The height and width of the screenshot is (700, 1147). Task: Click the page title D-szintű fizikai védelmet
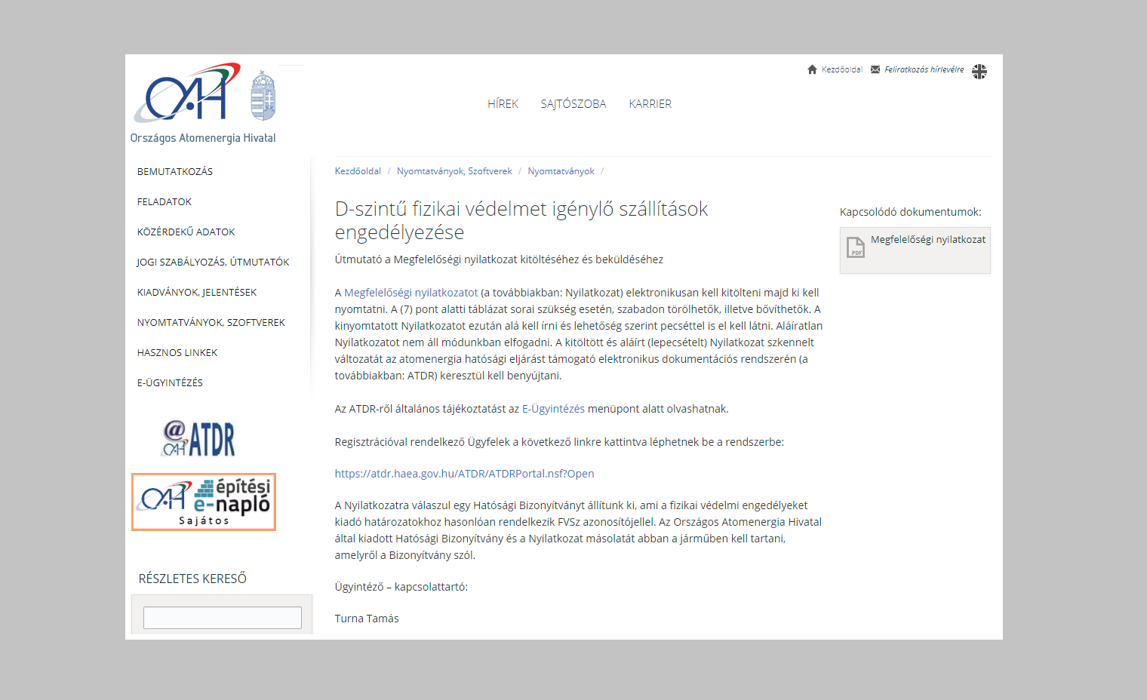[521, 220]
